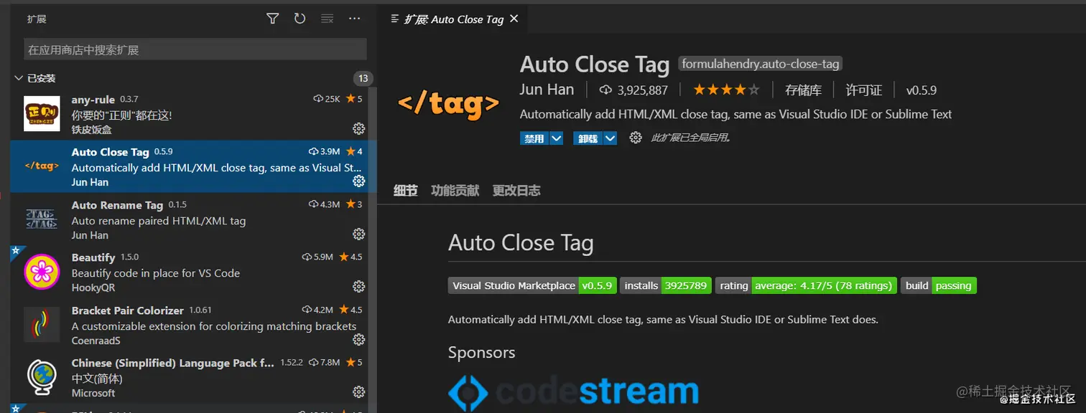
Task: Clear extension search results icon
Action: (327, 19)
